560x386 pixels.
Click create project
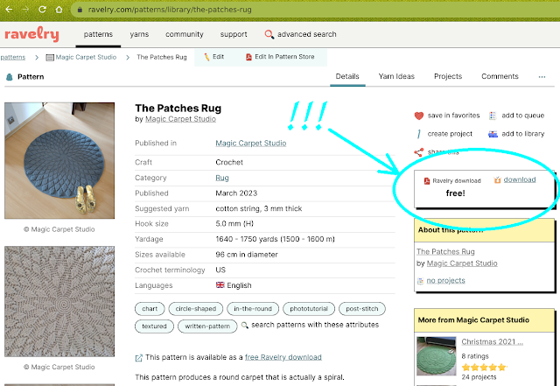click(x=450, y=134)
